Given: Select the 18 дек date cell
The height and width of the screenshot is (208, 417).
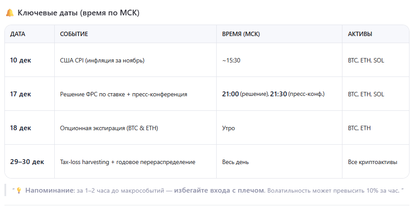Looking at the screenshot, I should [x=21, y=128].
